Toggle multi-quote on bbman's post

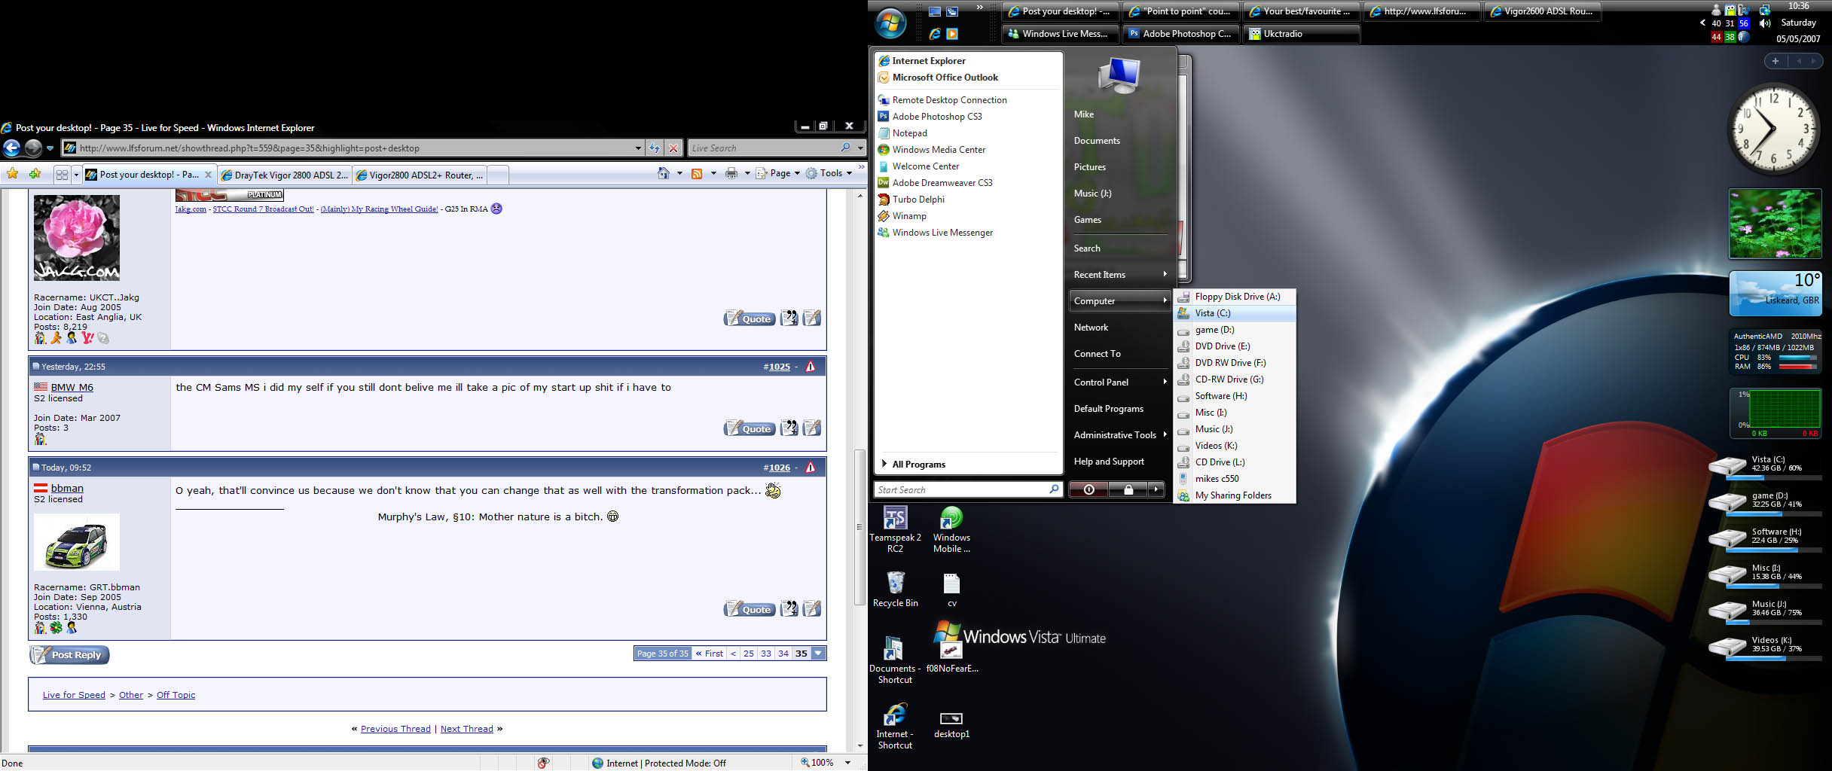(x=789, y=608)
